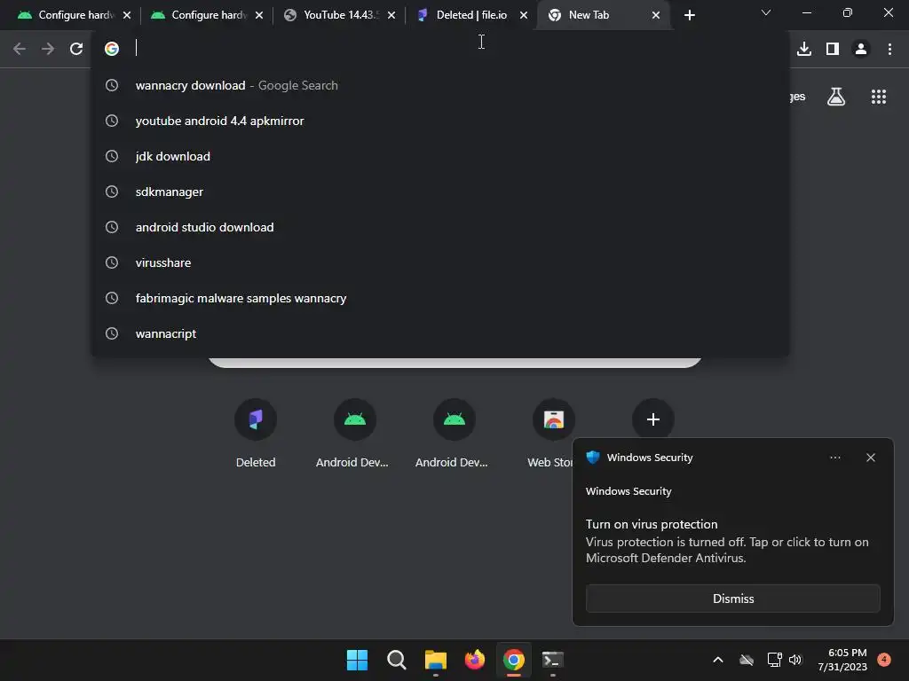This screenshot has width=909, height=681.
Task: Open the Chrome downloads icon
Action: coord(804,49)
